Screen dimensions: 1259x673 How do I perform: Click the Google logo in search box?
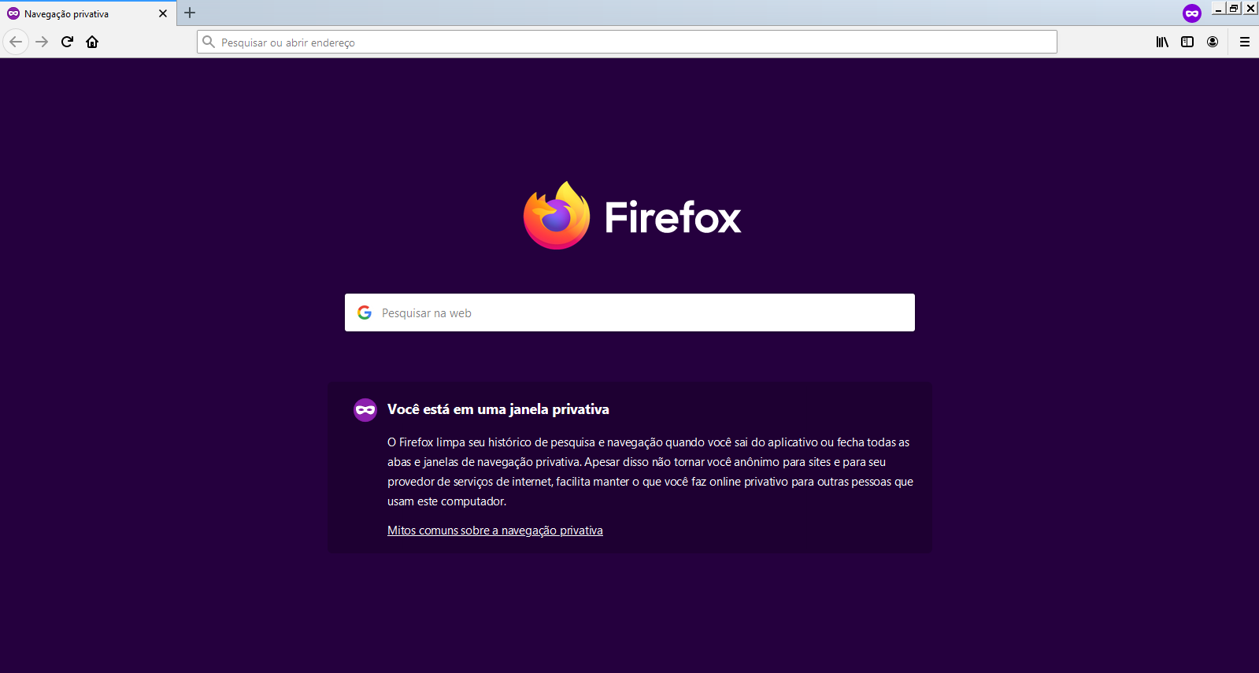point(365,312)
